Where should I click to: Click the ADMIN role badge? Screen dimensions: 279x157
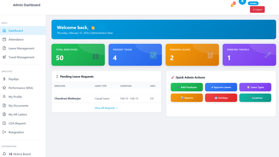[x=253, y=3]
